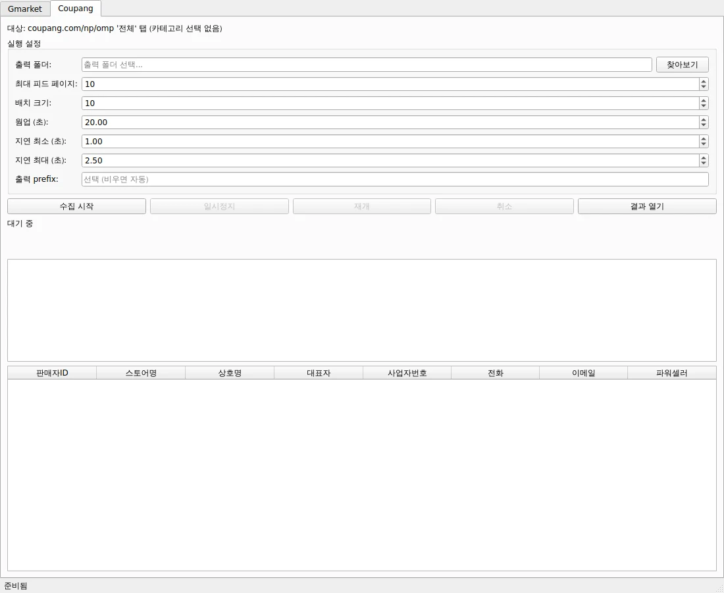The height and width of the screenshot is (593, 724).
Task: Click the 출력 폴더 path input field
Action: click(x=367, y=65)
